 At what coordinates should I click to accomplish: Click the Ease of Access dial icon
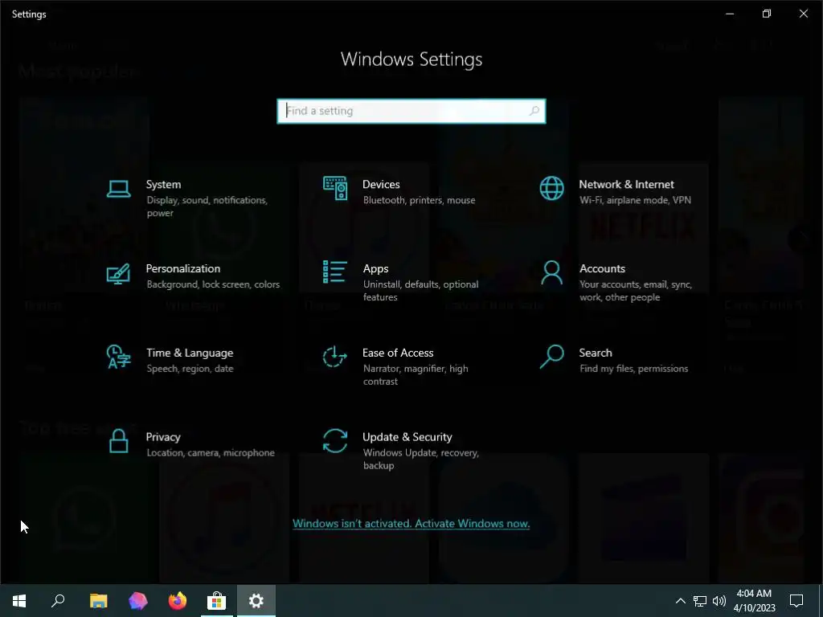coord(335,357)
